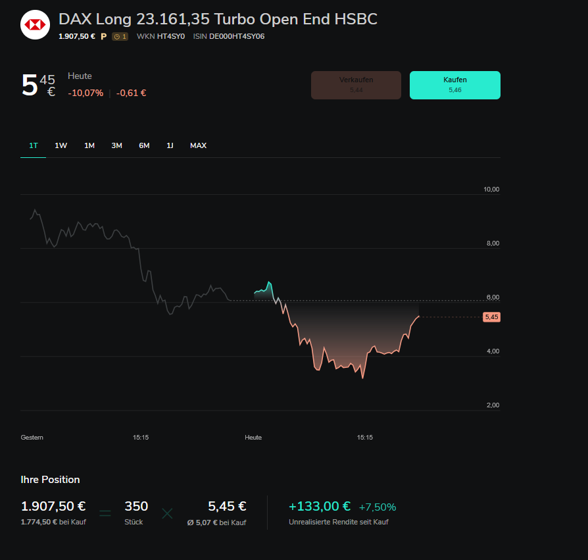Click the multiplication sign icon in position

(167, 513)
